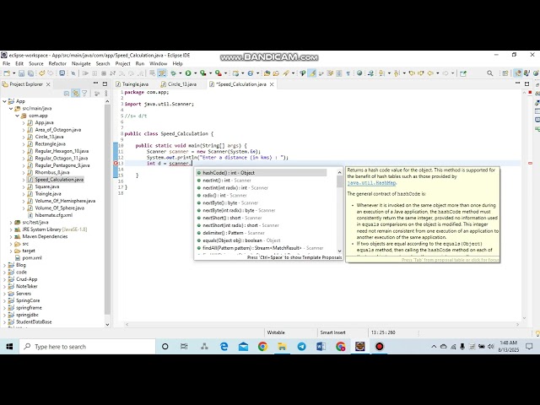
Task: Expand the Maven Dependencies node
Action: pyautogui.click(x=11, y=236)
